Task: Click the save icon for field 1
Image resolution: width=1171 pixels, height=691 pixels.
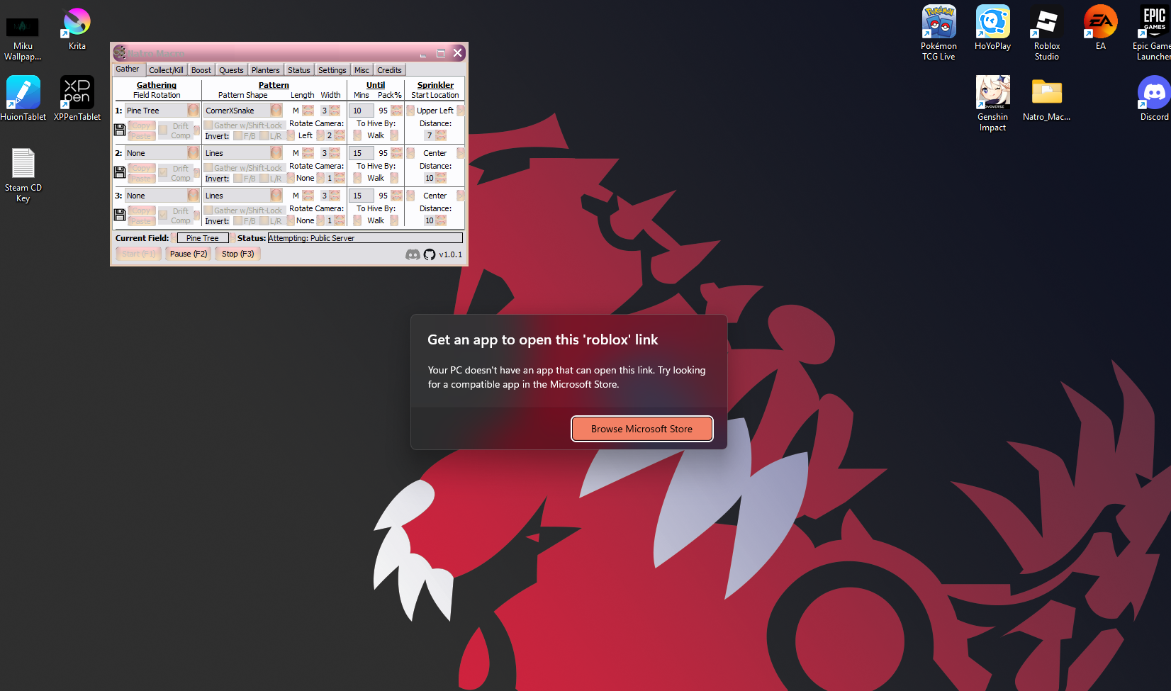Action: (120, 130)
